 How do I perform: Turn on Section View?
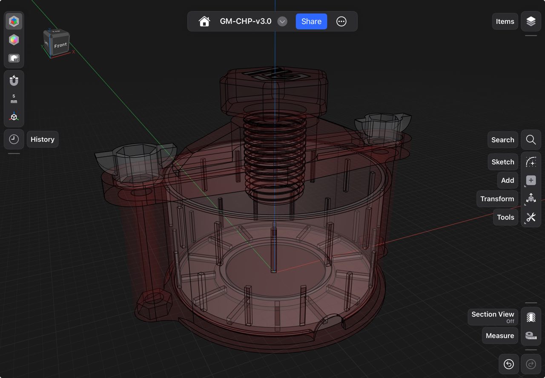(x=531, y=317)
